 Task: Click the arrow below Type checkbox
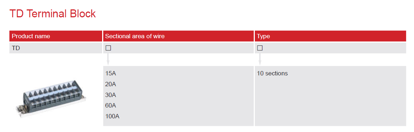click(x=260, y=60)
